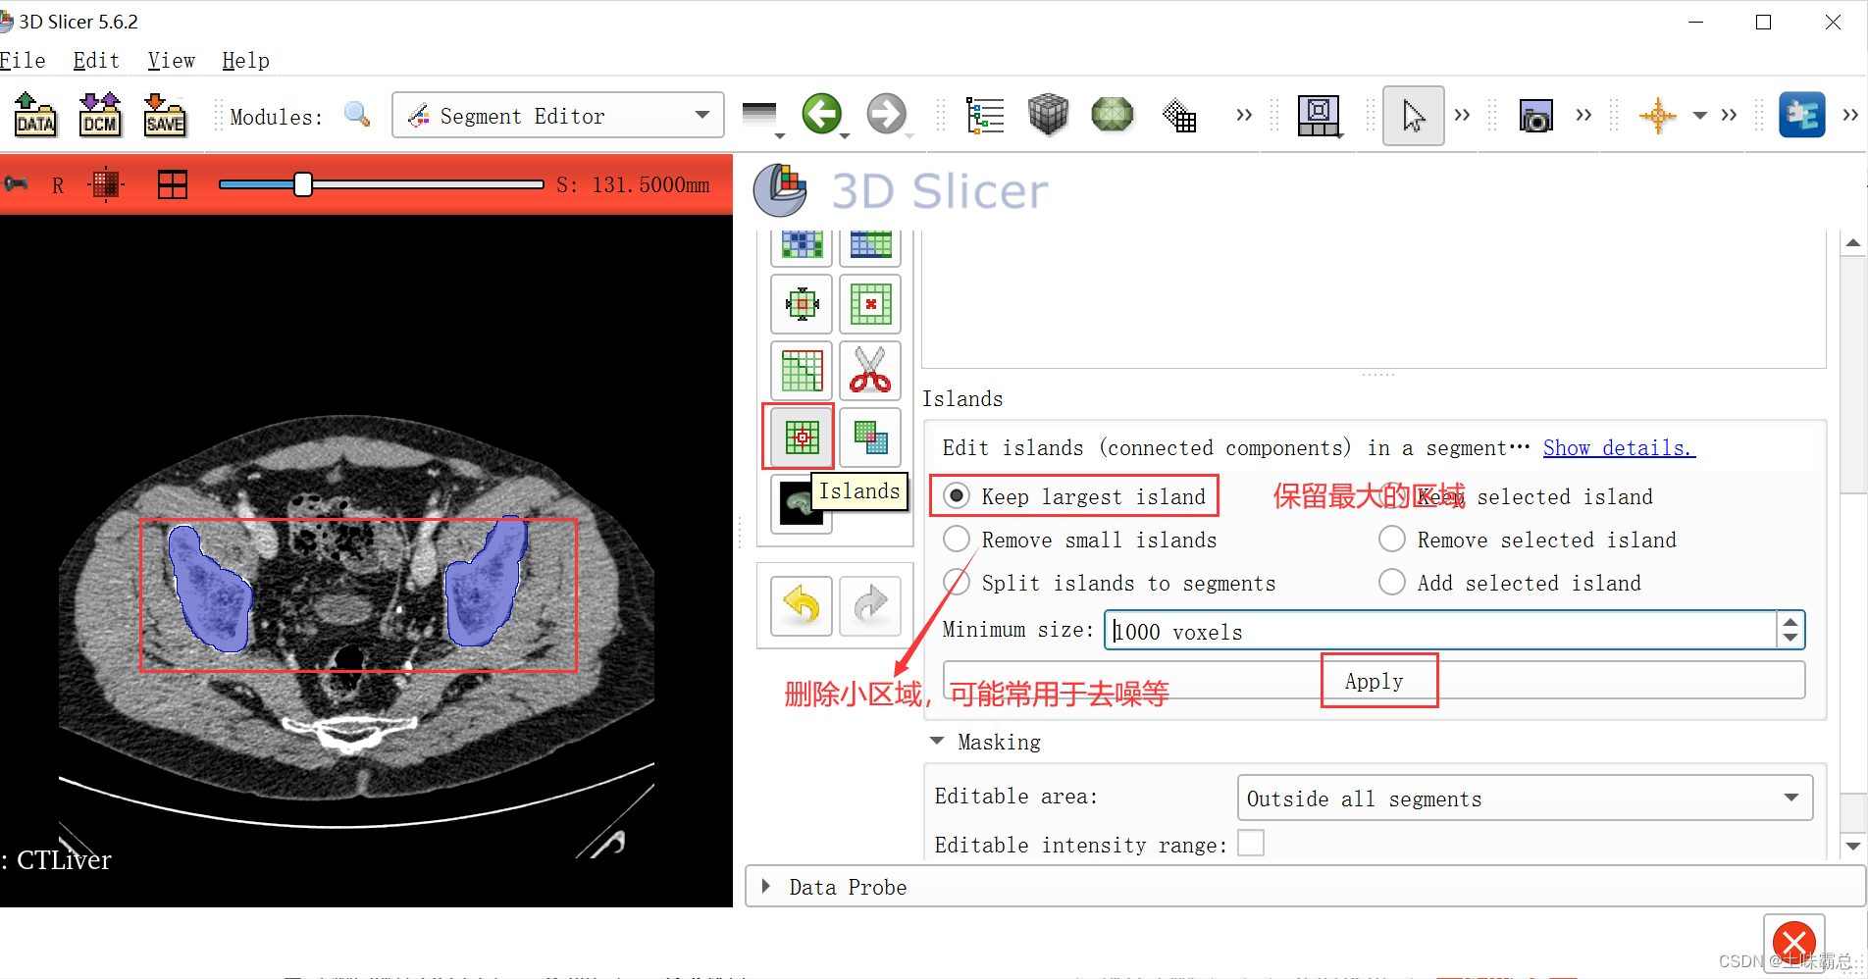The height and width of the screenshot is (979, 1868).
Task: Maximize the red slice view layout icon
Action: [173, 184]
